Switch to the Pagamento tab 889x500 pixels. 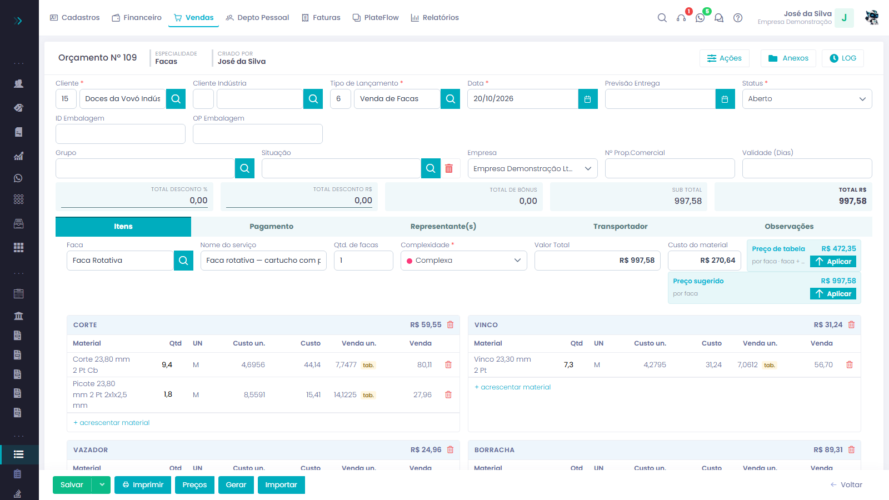tap(271, 227)
